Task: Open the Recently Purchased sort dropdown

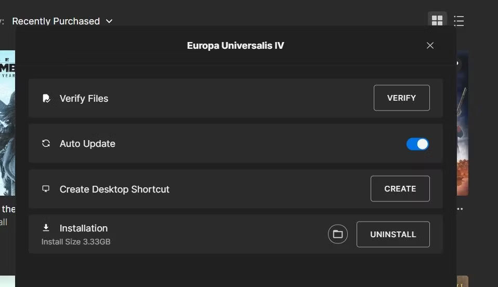Action: tap(62, 21)
